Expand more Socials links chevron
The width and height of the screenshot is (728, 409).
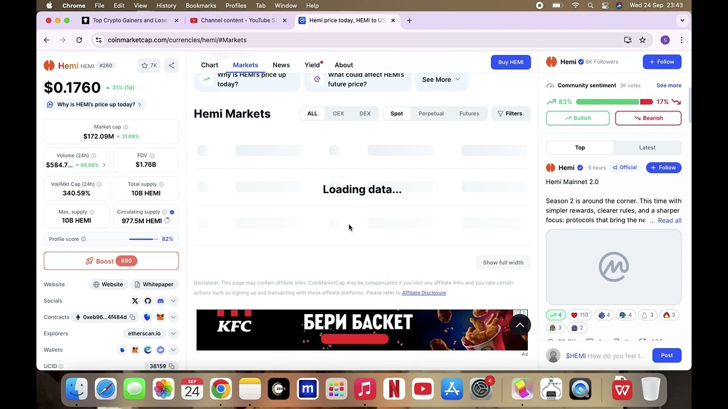coord(173,301)
